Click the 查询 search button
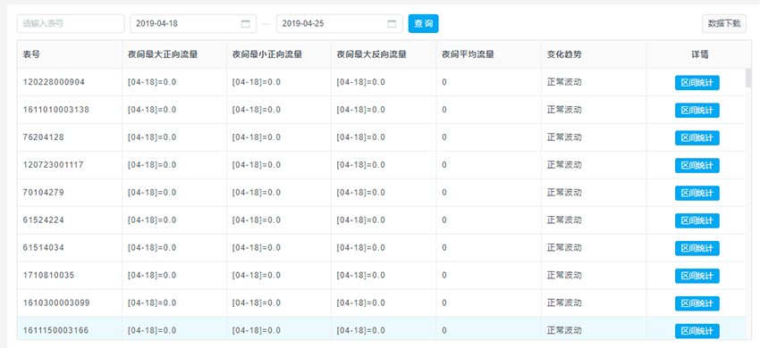Viewport: 760px width, 348px height. coord(423,24)
